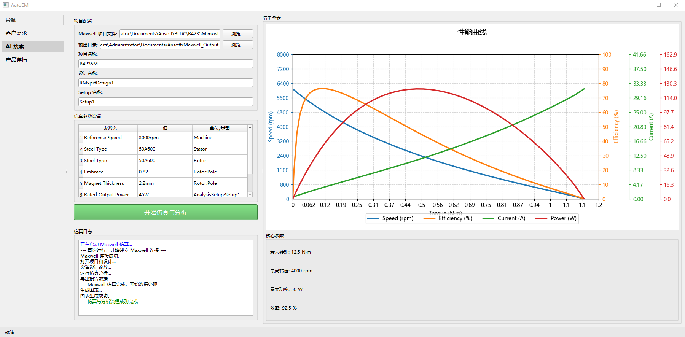Click the project name field containing B4235M
Viewport: 685px width, 337px height.
[166, 64]
